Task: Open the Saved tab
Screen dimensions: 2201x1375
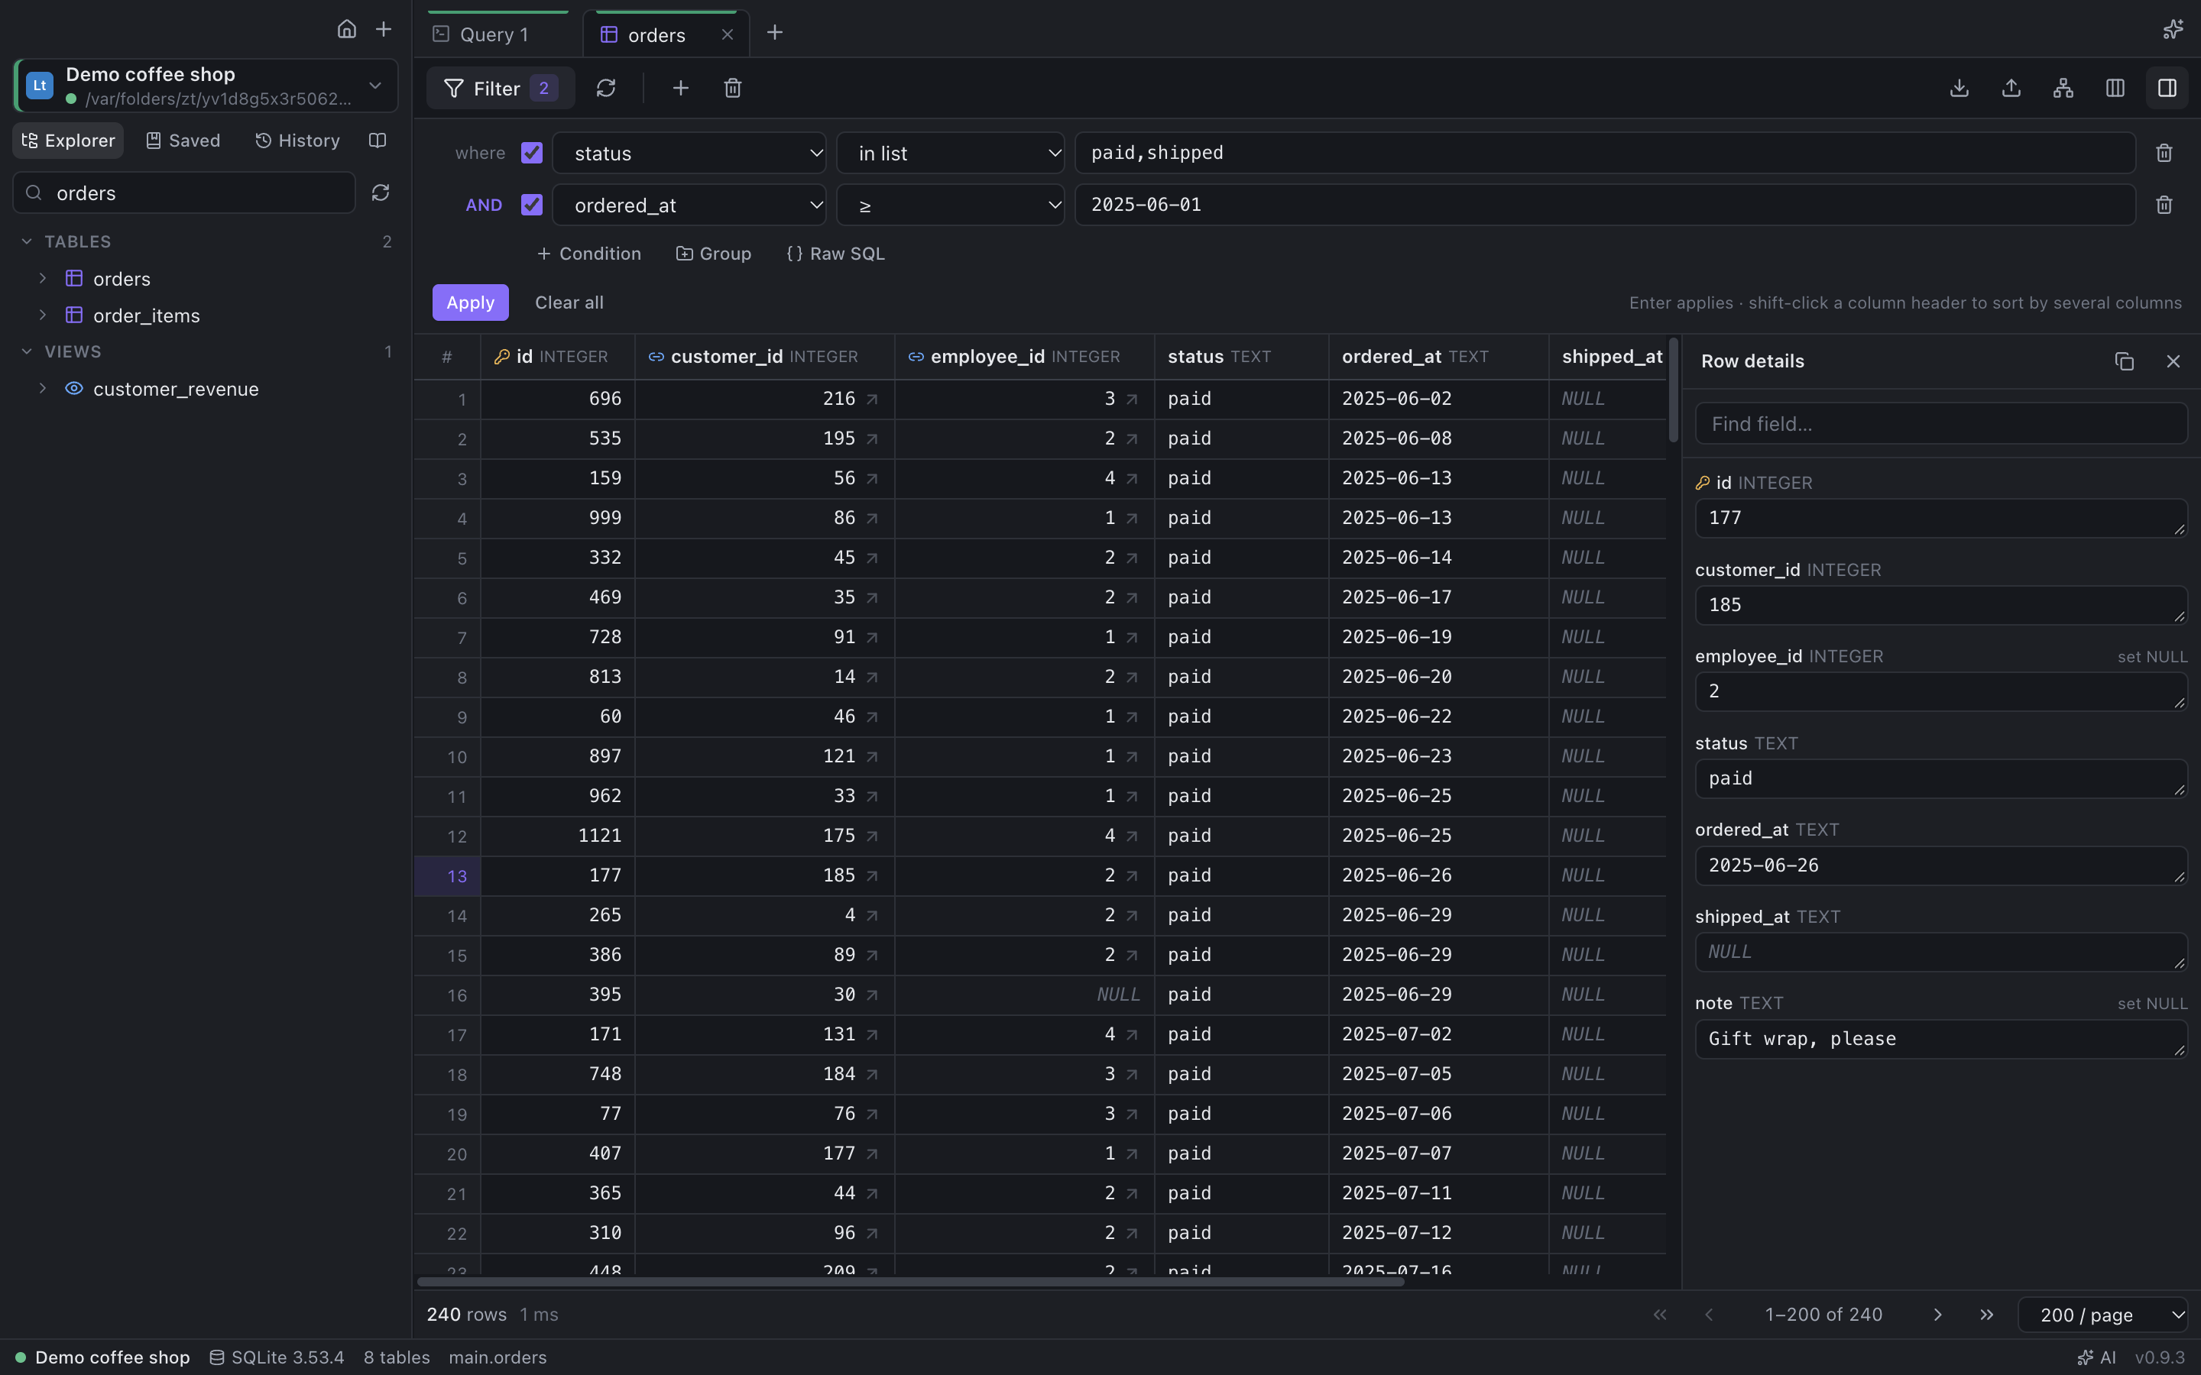Action: click(x=183, y=140)
